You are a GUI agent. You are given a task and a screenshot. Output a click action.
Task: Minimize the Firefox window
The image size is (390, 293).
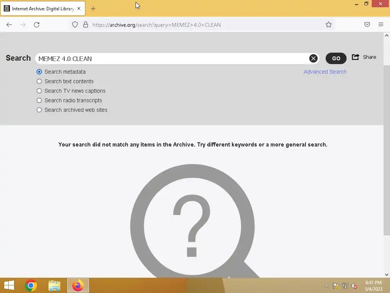pyautogui.click(x=356, y=4)
